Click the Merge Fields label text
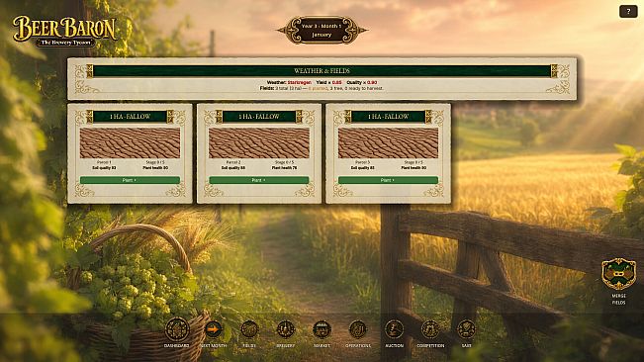The height and width of the screenshot is (362, 644). click(618, 300)
